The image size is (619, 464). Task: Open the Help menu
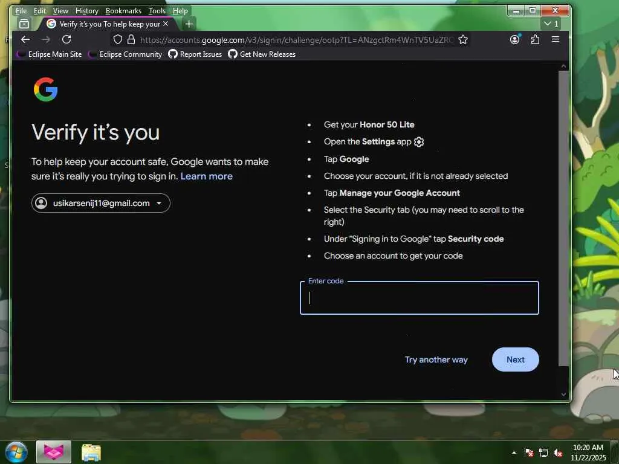pos(180,11)
